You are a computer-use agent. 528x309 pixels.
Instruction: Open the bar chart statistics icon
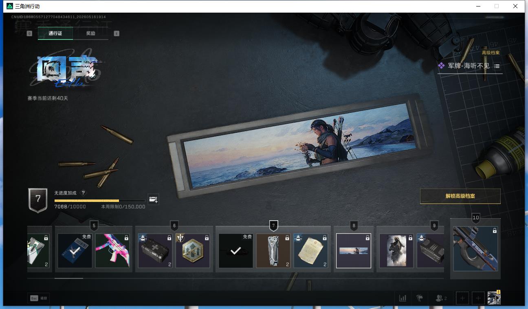(403, 298)
